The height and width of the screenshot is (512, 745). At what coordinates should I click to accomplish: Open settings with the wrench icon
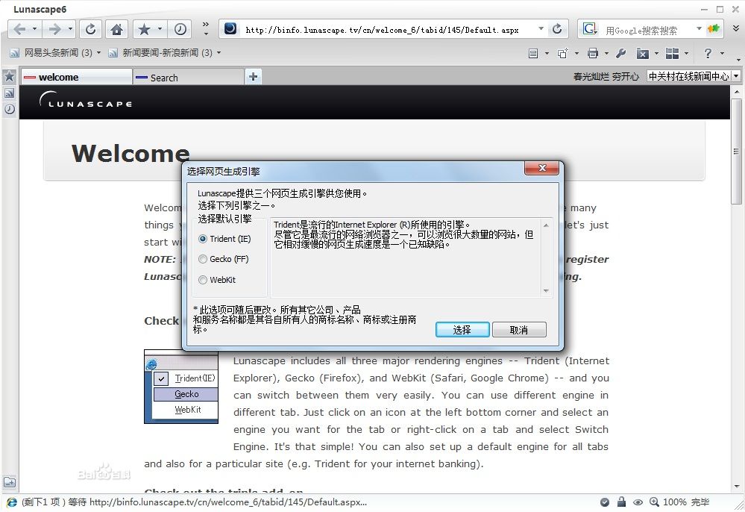tap(620, 53)
